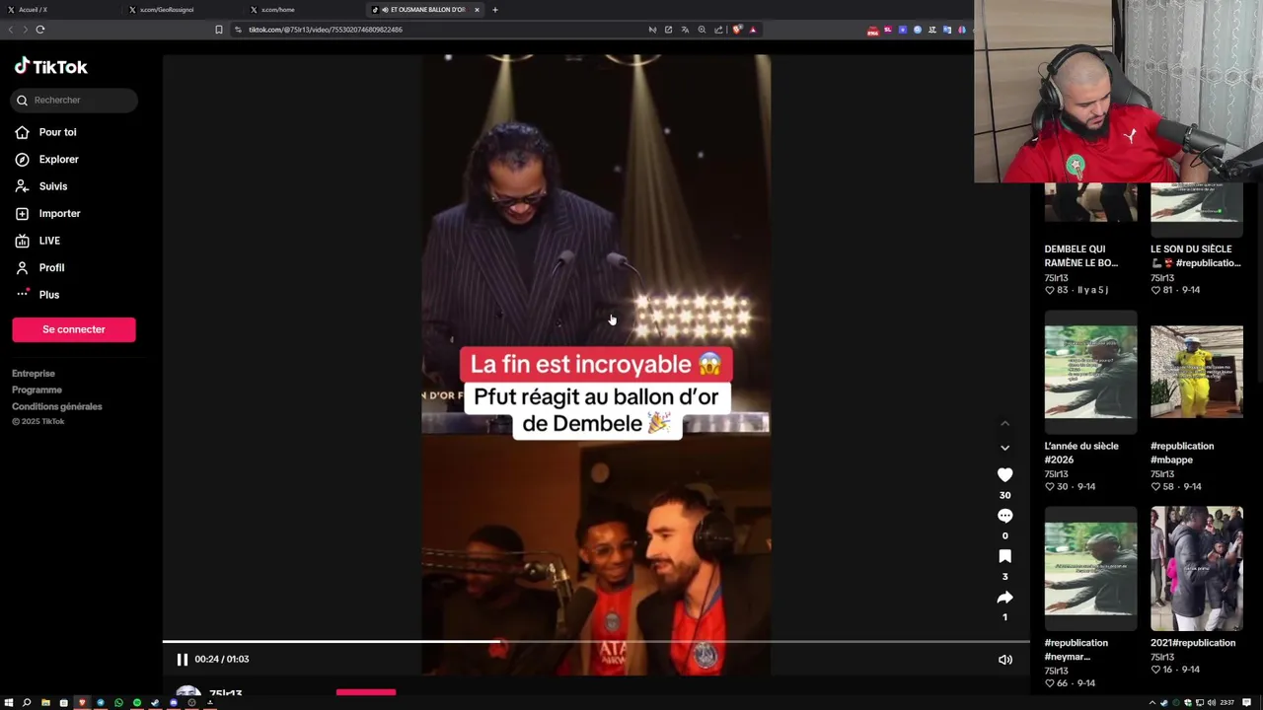Open the Entreprise footer link
The height and width of the screenshot is (710, 1263).
[34, 374]
